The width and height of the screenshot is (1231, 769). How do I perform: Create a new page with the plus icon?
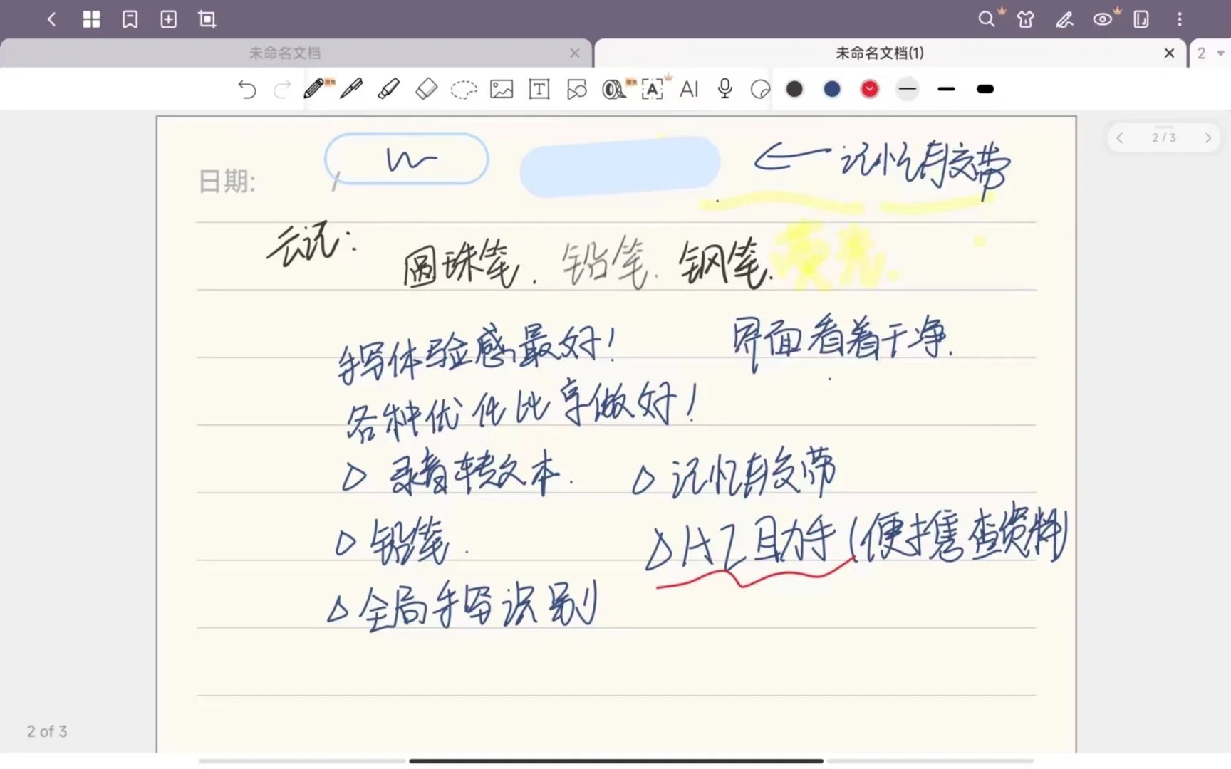coord(168,19)
